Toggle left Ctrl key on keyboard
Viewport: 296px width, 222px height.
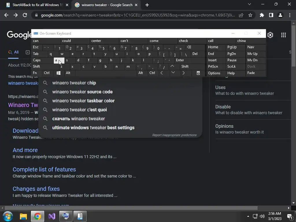[48, 73]
